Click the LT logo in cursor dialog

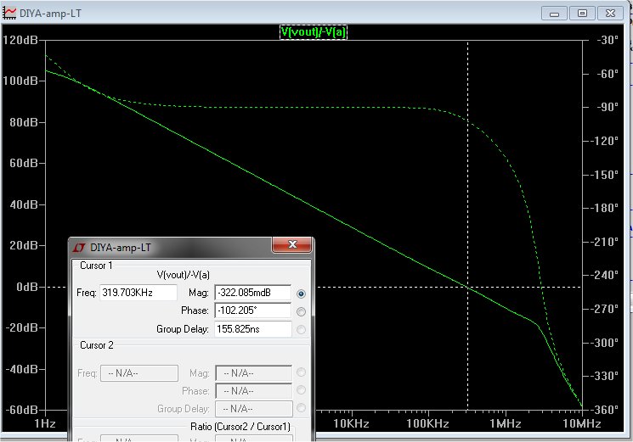click(79, 248)
